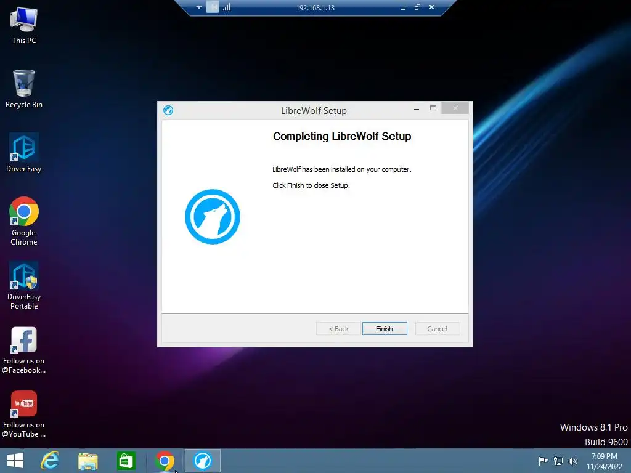Expand remote connection bar dropdown arrow
The image size is (631, 473).
click(x=199, y=7)
